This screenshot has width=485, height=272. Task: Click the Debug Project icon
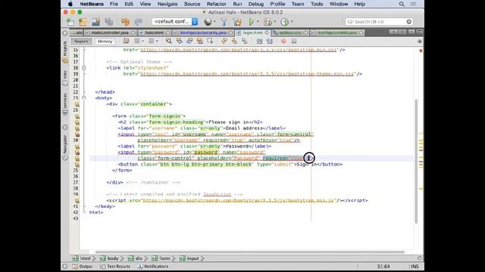268,22
